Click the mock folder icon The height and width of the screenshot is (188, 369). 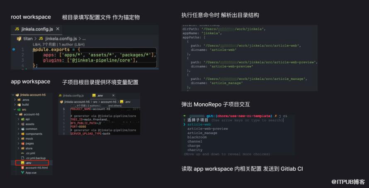[x=22, y=139]
